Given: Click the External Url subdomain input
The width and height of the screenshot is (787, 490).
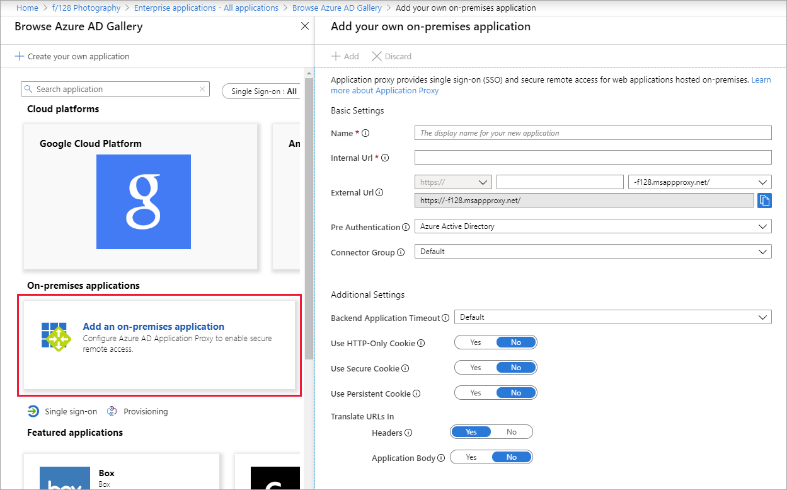Looking at the screenshot, I should click(x=560, y=182).
